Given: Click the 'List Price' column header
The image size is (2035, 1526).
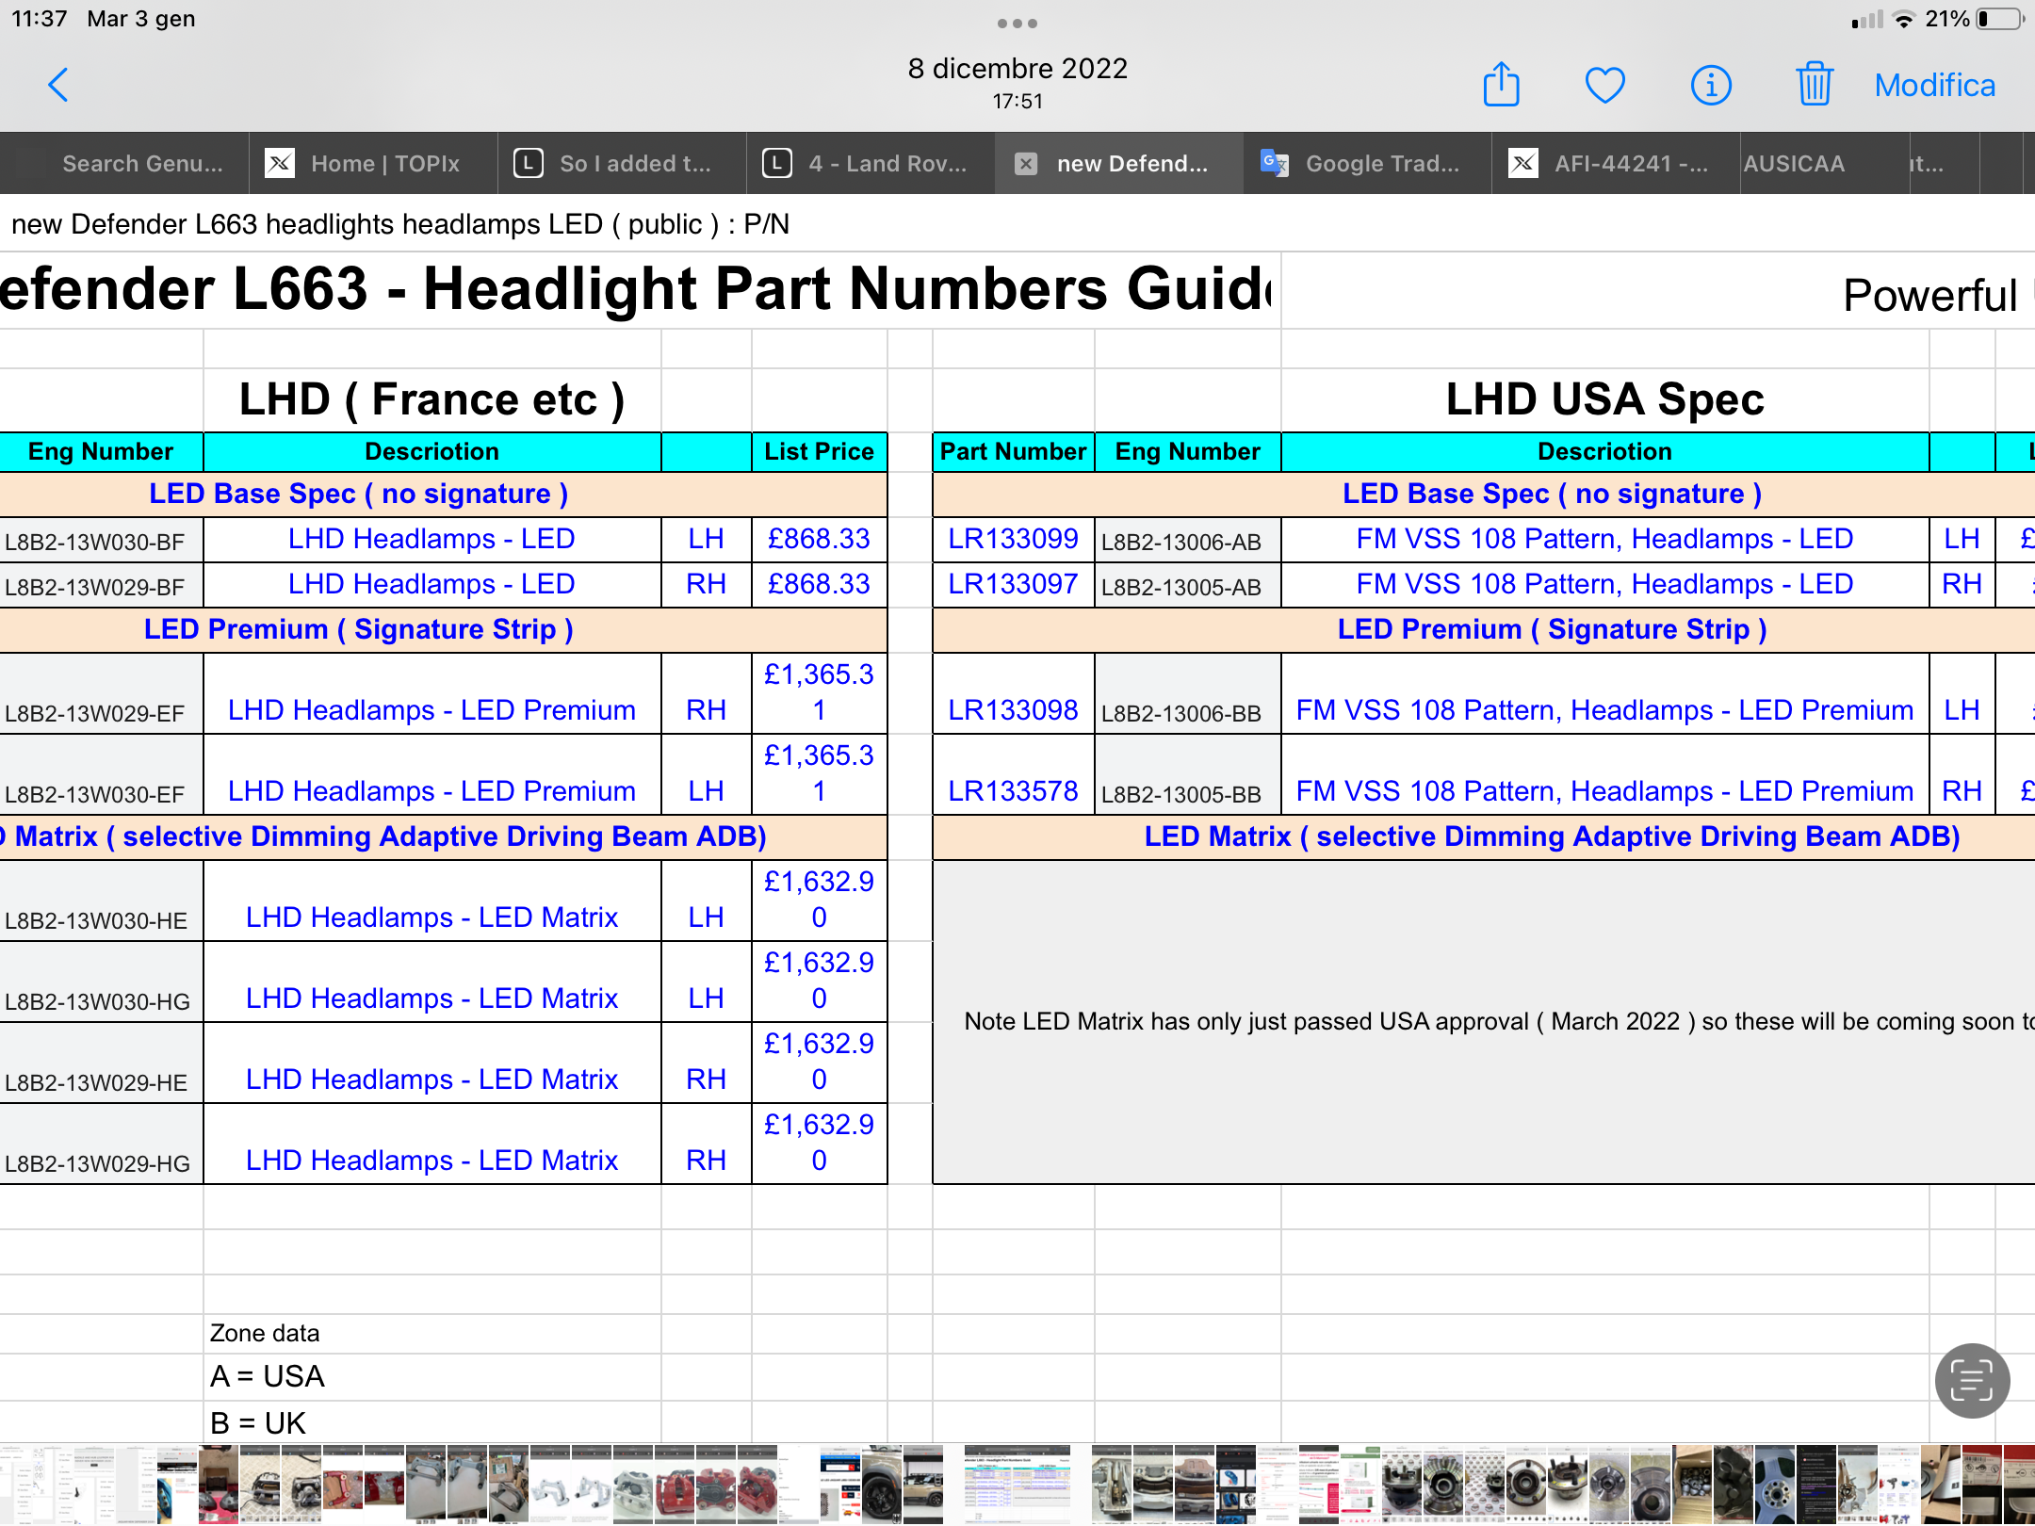Looking at the screenshot, I should click(x=819, y=451).
